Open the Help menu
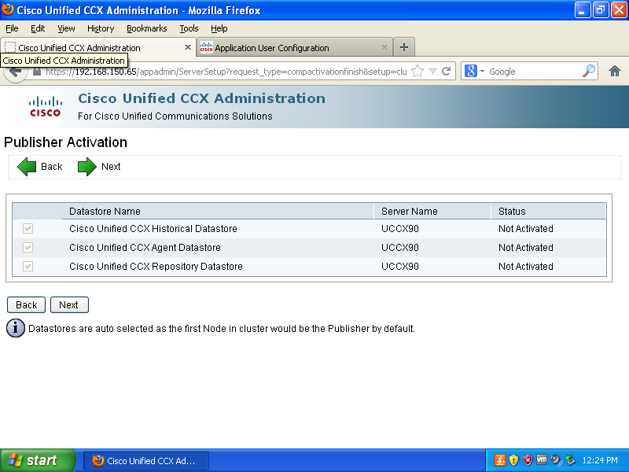 [219, 28]
